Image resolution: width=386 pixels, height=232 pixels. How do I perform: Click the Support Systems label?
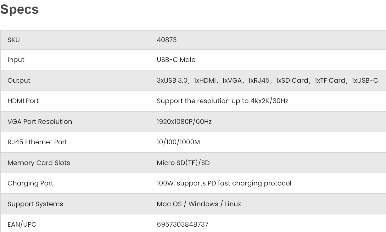pos(35,204)
